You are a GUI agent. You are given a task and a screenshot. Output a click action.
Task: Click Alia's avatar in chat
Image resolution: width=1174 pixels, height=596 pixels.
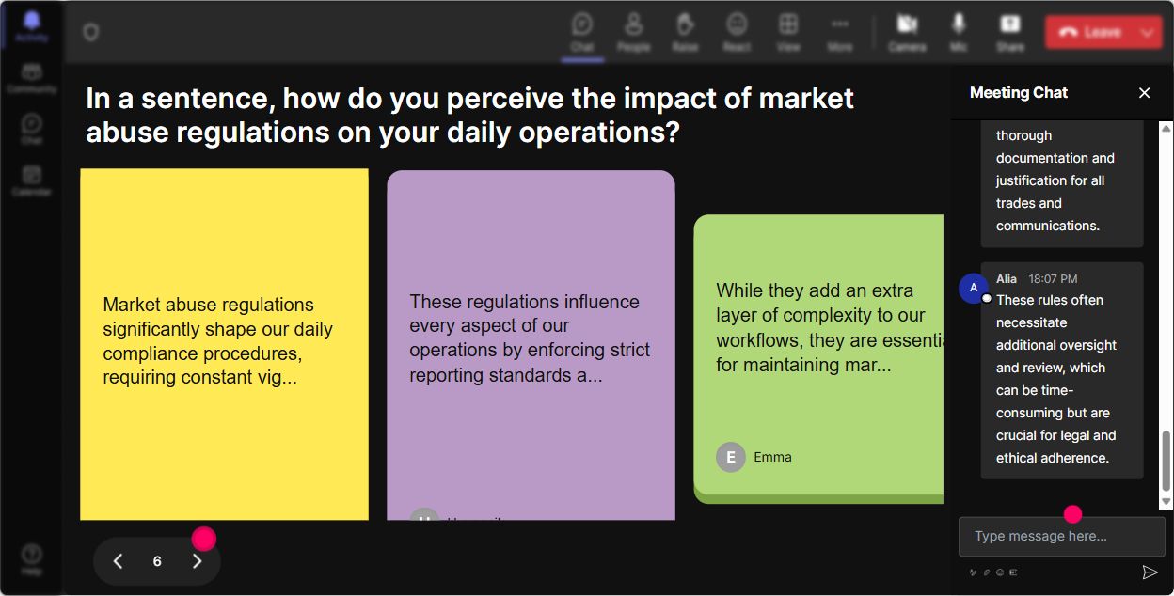pos(973,288)
